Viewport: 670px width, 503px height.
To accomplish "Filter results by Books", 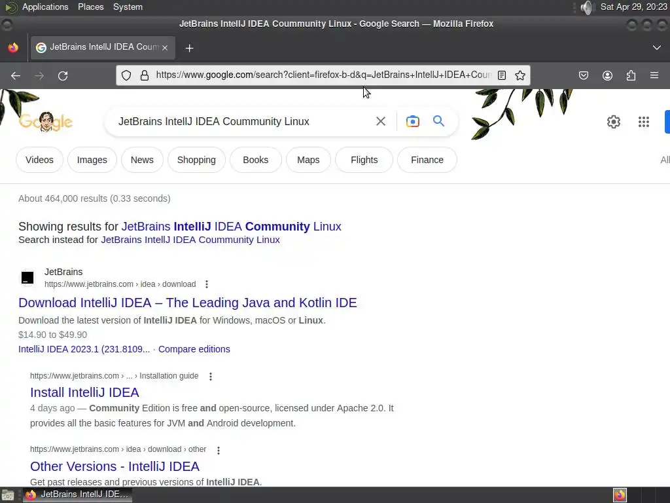I will point(256,160).
